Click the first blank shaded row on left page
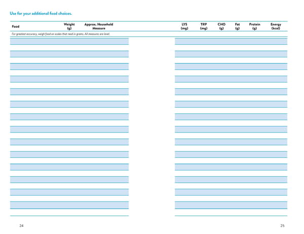304x234 pixels. point(69,41)
